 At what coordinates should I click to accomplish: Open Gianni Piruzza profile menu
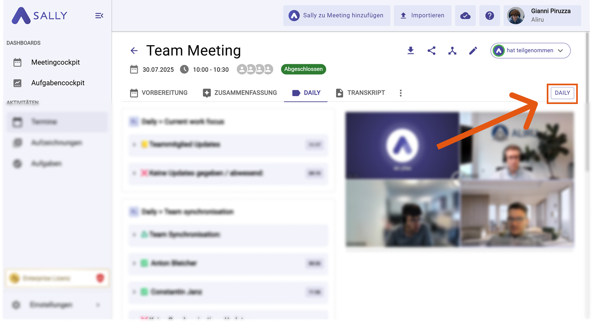click(542, 16)
